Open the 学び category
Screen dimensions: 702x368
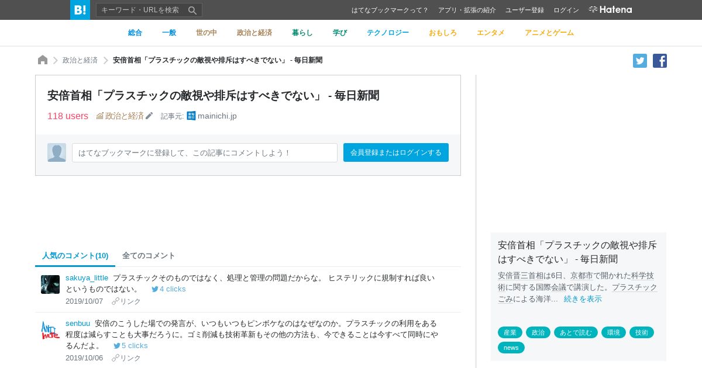click(340, 33)
